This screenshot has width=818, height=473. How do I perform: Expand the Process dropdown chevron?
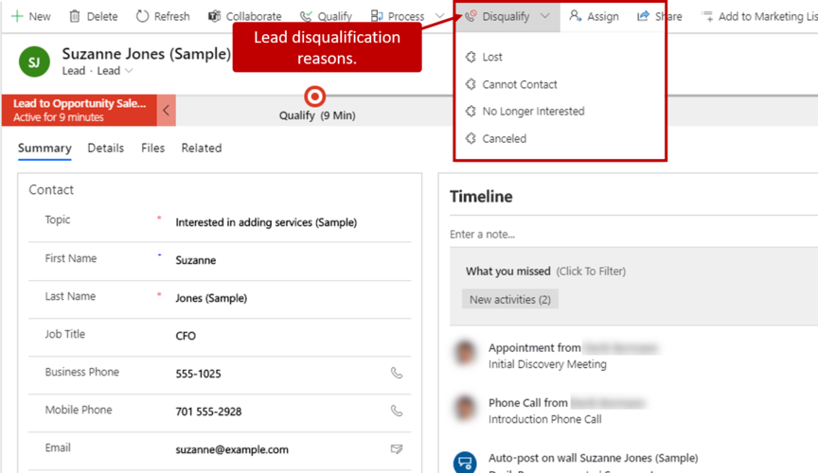coord(439,16)
